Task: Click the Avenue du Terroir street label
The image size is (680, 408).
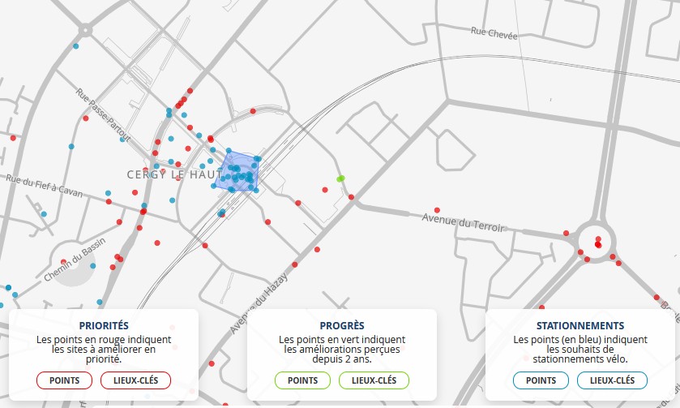Action: [x=464, y=222]
